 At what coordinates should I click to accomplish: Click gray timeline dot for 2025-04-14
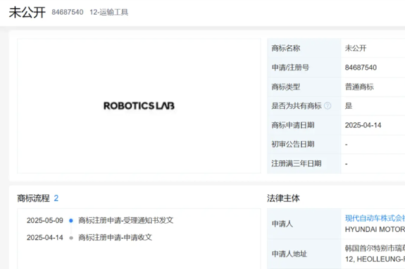(71, 238)
